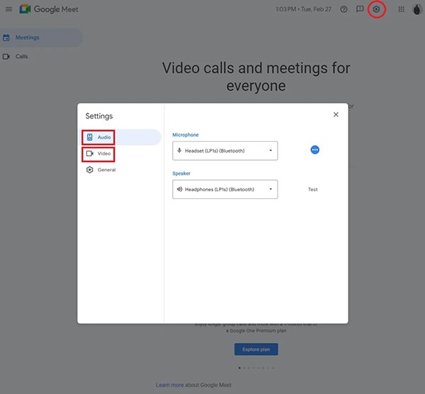Click the blue microphone level indicator
Viewport: 425px width, 394px height.
click(315, 150)
